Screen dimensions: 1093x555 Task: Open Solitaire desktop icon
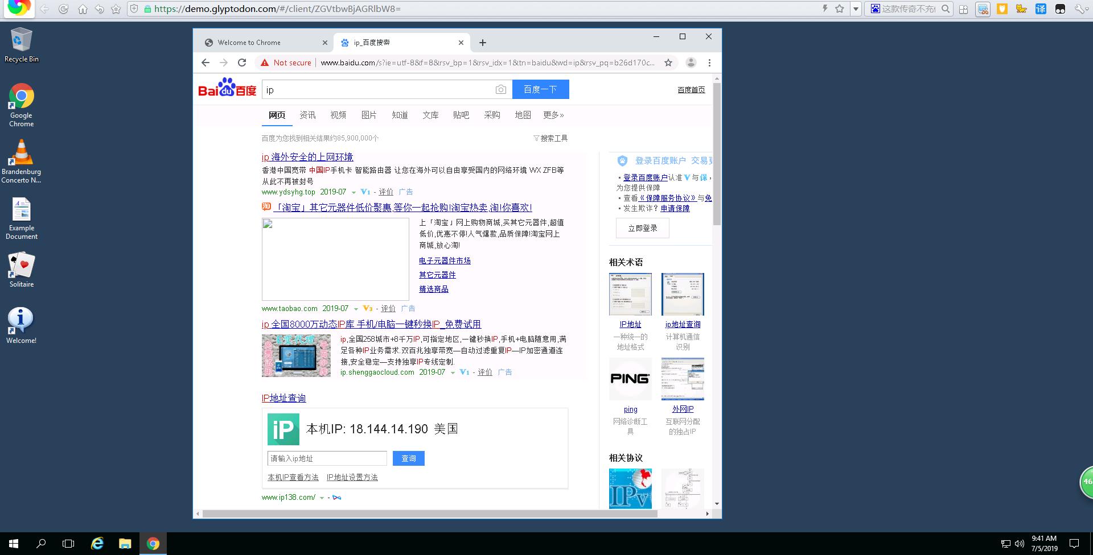[22, 270]
